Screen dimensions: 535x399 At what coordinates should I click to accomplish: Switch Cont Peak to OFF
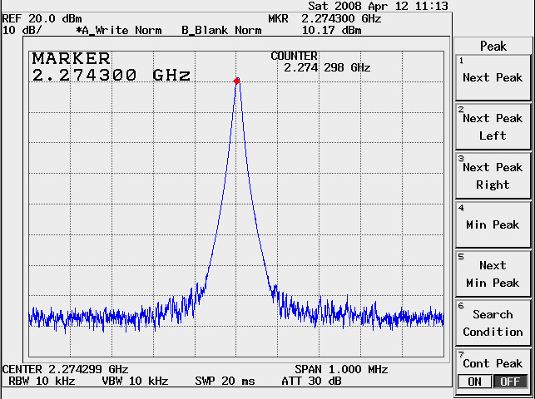tap(511, 382)
